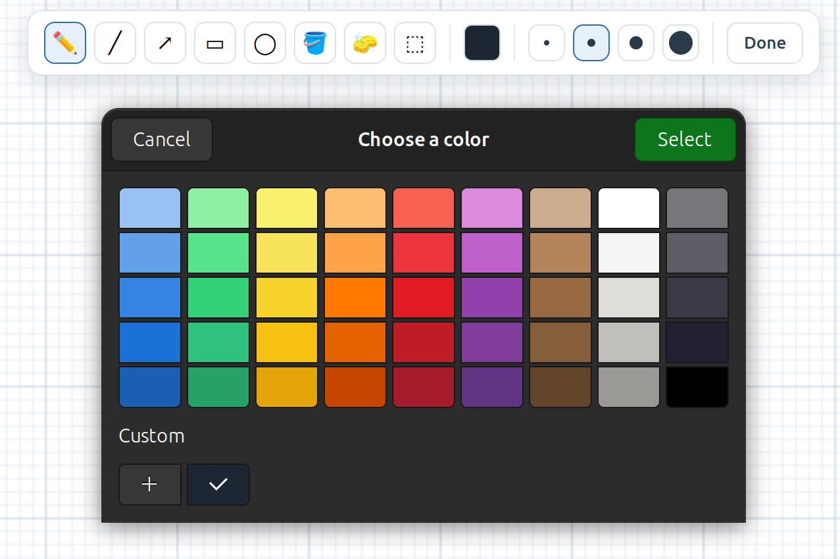Pick the darkest blue swatch
Viewport: 840px width, 559px height.
[150, 387]
